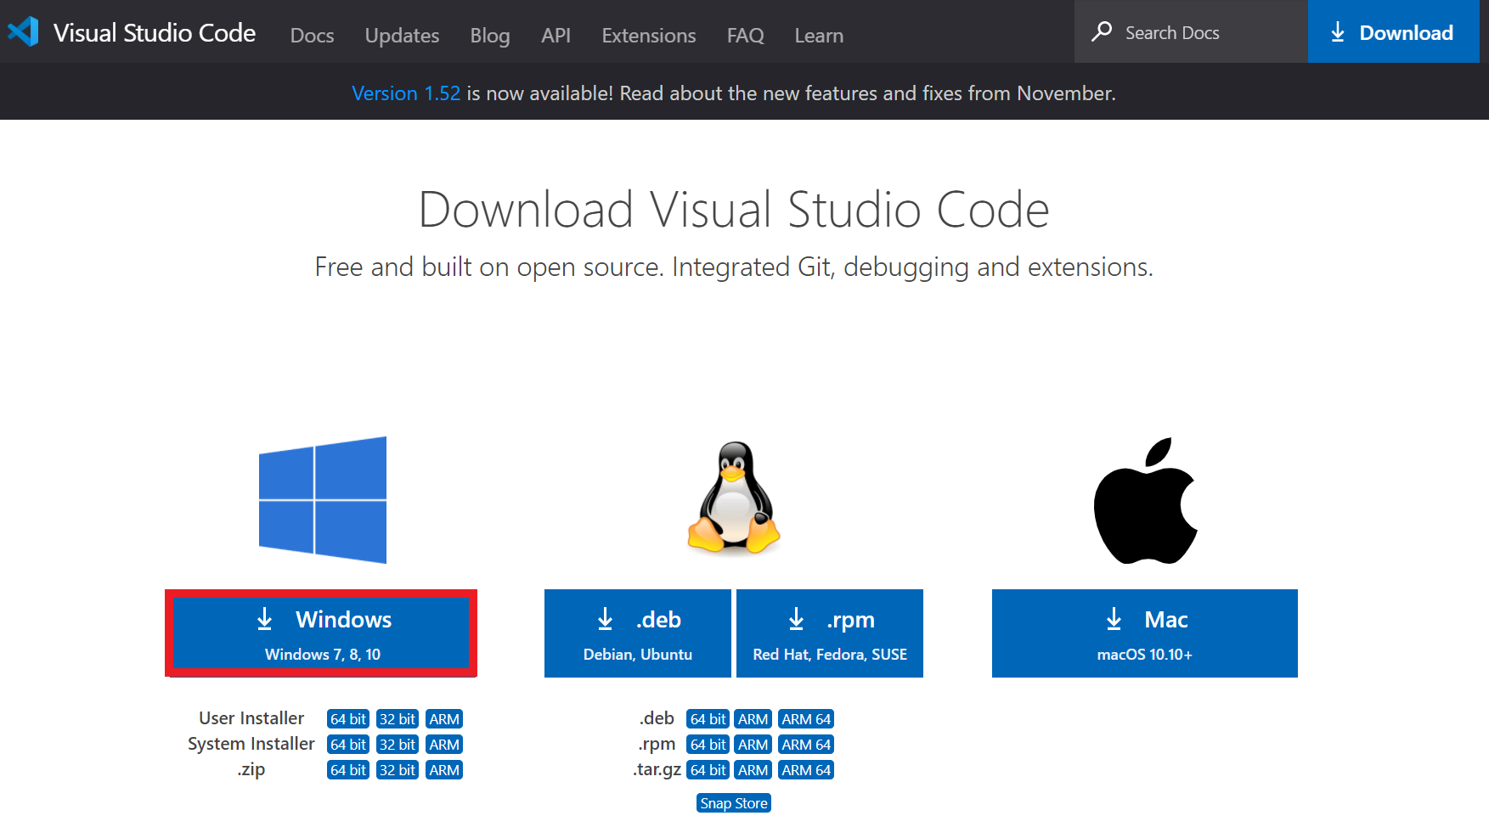Select the .deb ARM download
Viewport: 1489px width, 827px height.
pos(753,719)
